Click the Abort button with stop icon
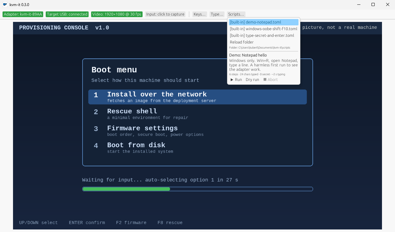The width and height of the screenshot is (395, 232). click(x=271, y=80)
